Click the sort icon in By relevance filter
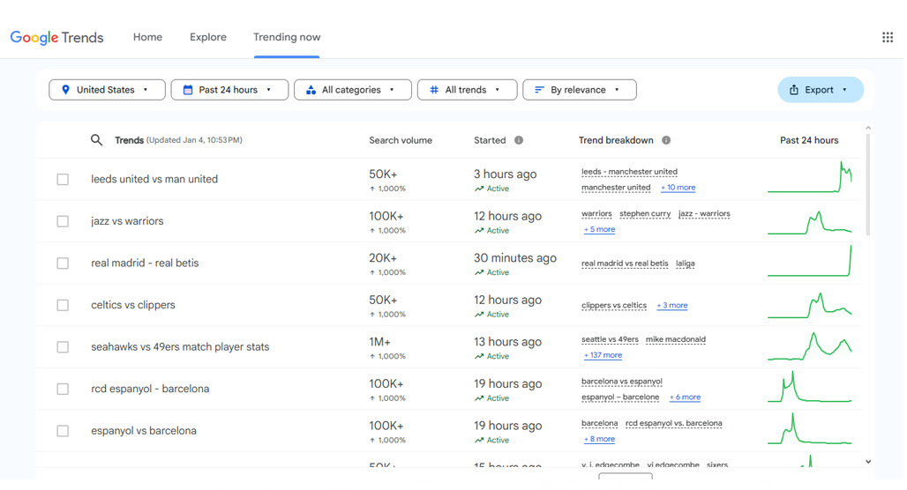Image resolution: width=907 pixels, height=490 pixels. click(539, 90)
